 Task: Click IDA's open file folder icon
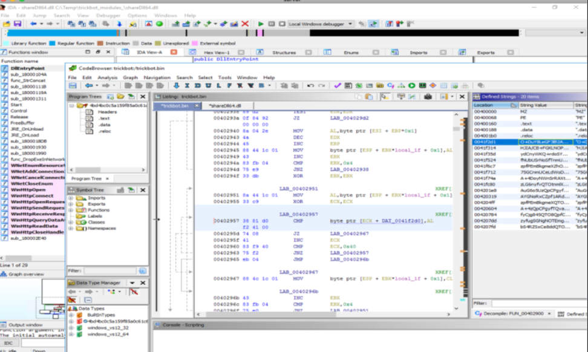[7, 24]
